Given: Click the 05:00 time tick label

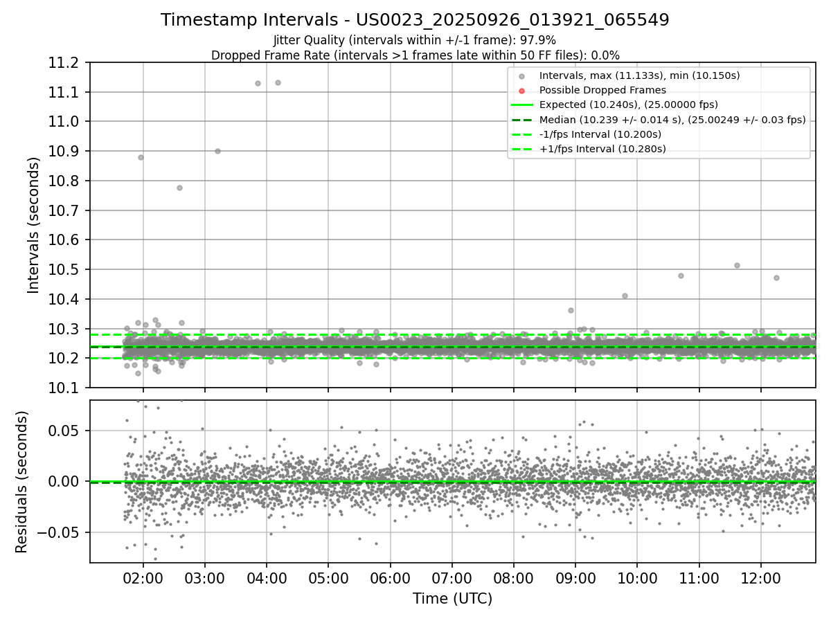Looking at the screenshot, I should point(328,578).
